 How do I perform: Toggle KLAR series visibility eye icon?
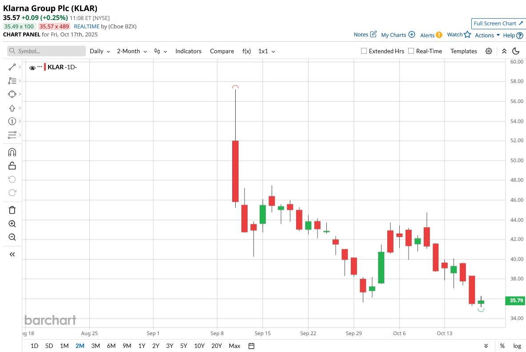[x=32, y=67]
